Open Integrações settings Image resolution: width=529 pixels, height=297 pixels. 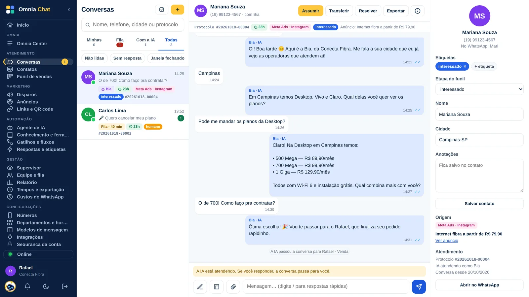pyautogui.click(x=38, y=237)
